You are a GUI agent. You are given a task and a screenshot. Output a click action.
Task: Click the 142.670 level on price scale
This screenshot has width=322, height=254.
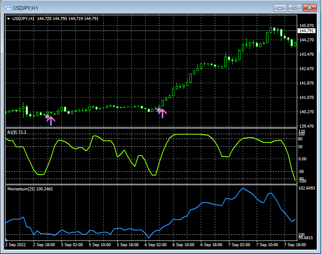click(307, 69)
